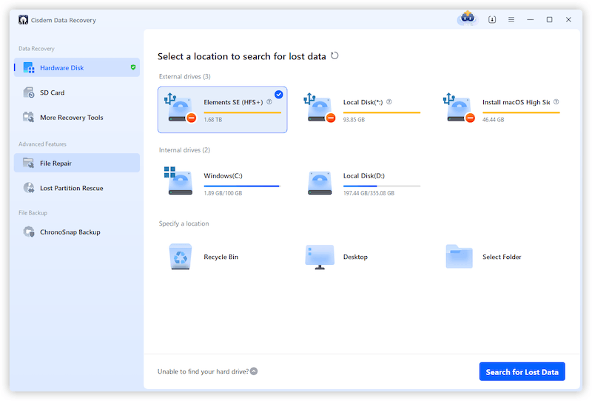This screenshot has width=592, height=401.
Task: Click the Elements SE drive icon
Action: (x=181, y=108)
